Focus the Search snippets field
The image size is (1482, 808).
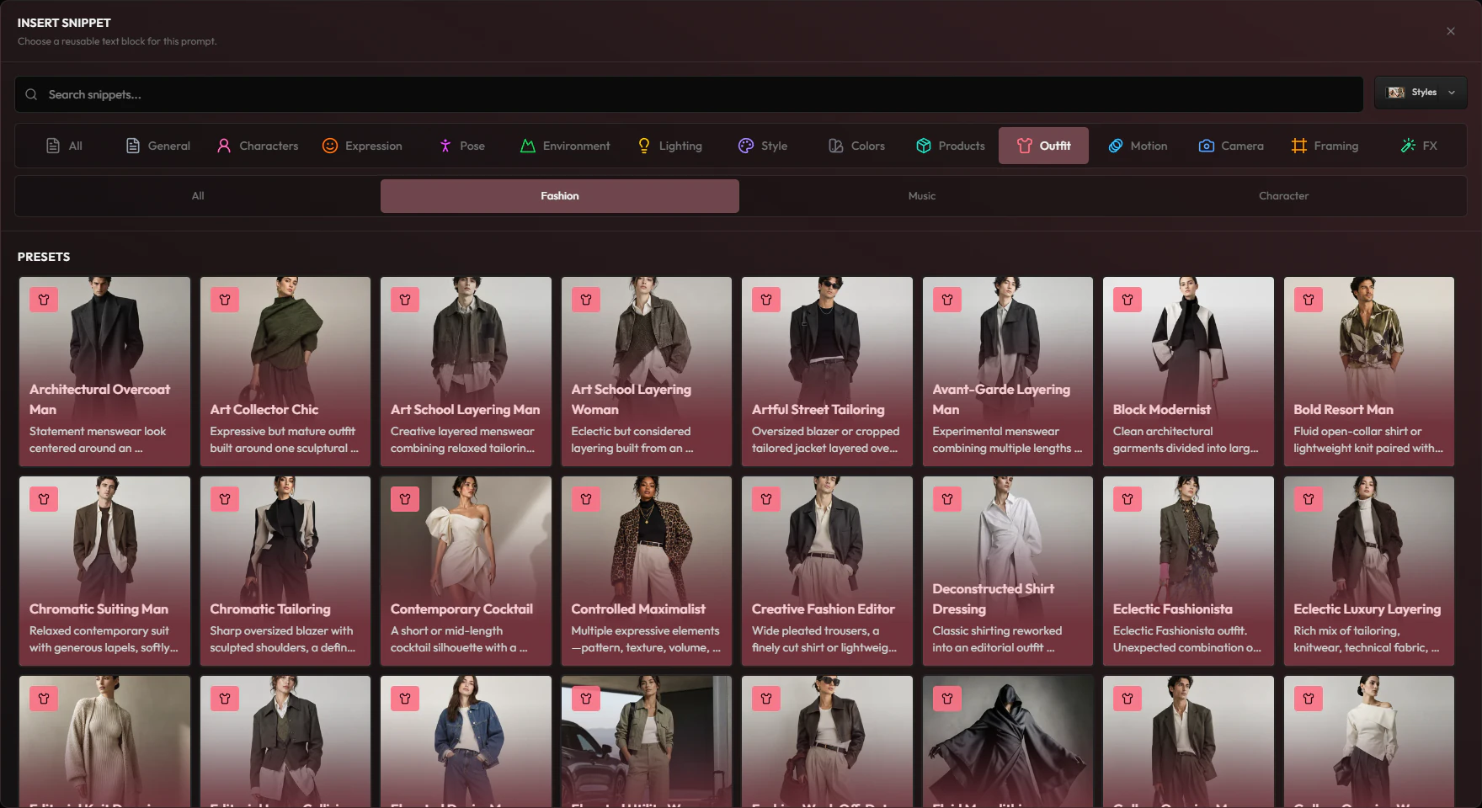click(689, 94)
